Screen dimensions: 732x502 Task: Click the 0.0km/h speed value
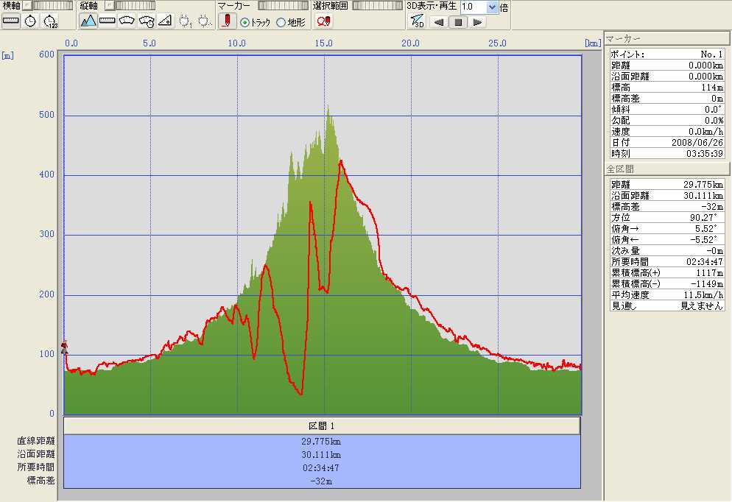(x=705, y=132)
